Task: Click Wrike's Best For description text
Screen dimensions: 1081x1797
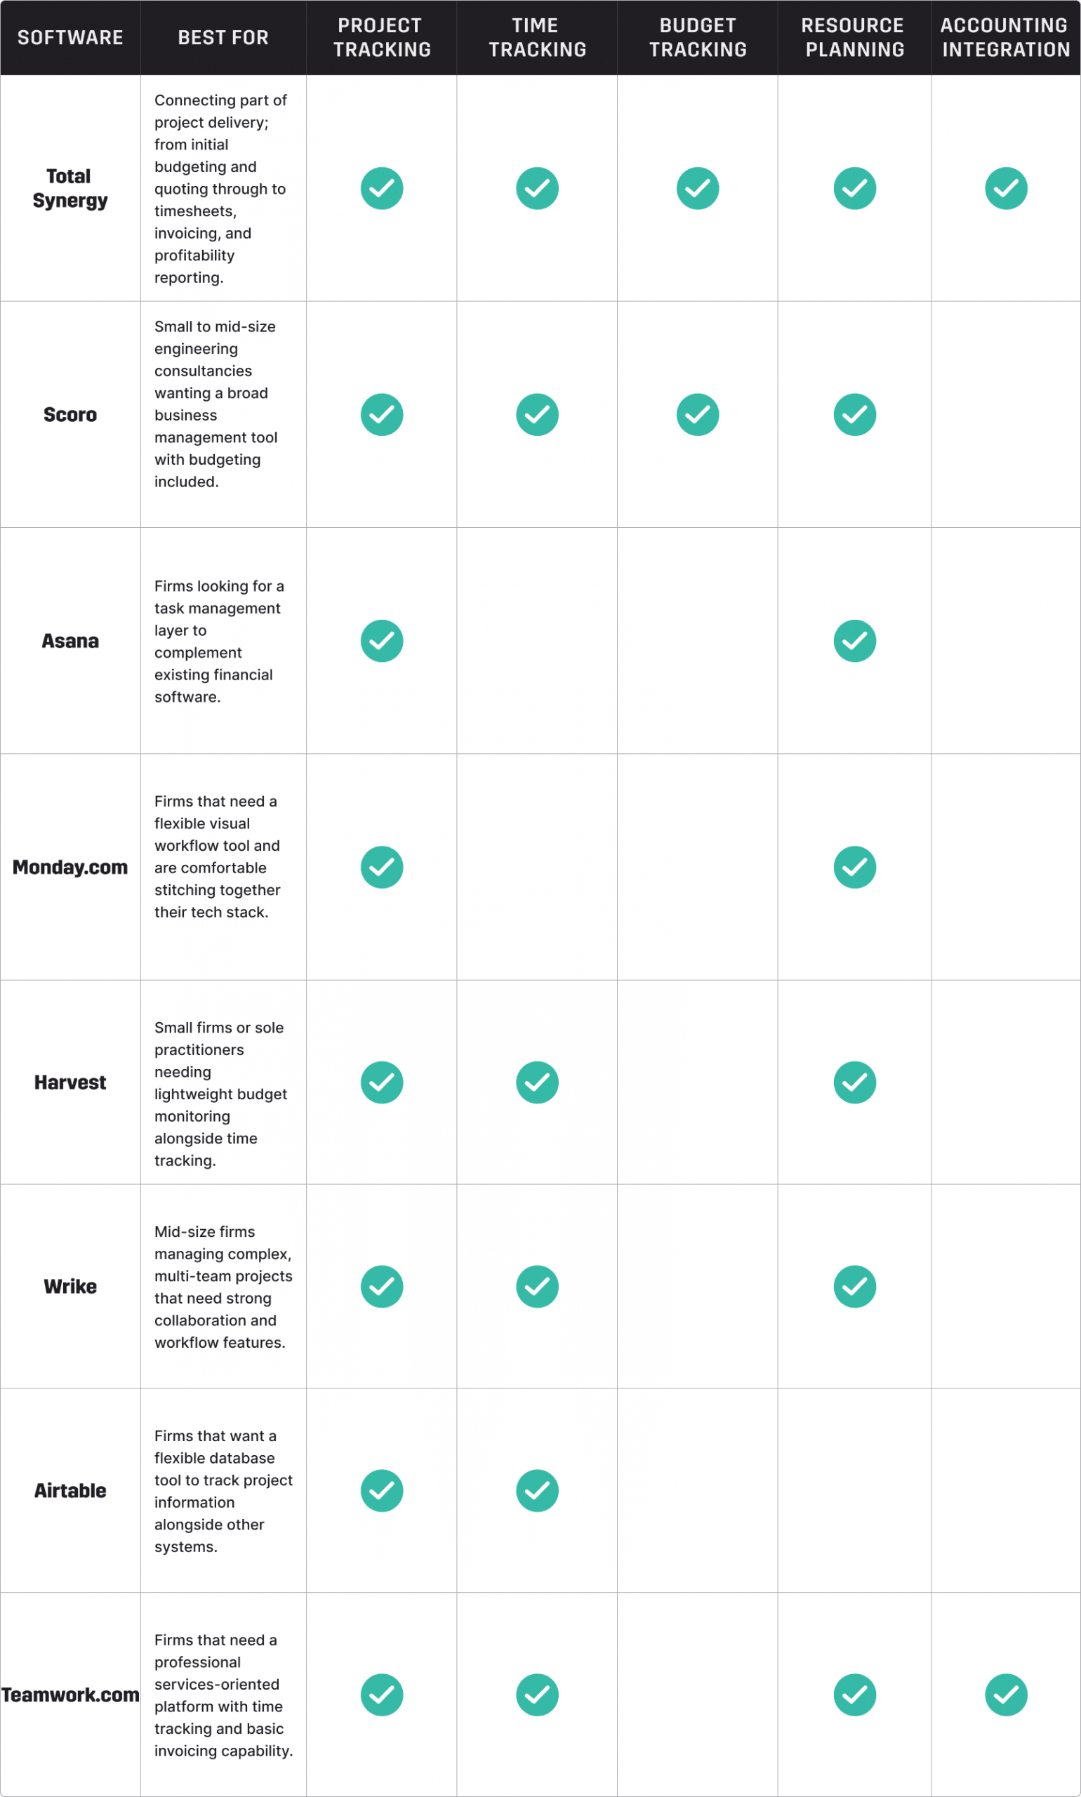Action: point(223,1287)
